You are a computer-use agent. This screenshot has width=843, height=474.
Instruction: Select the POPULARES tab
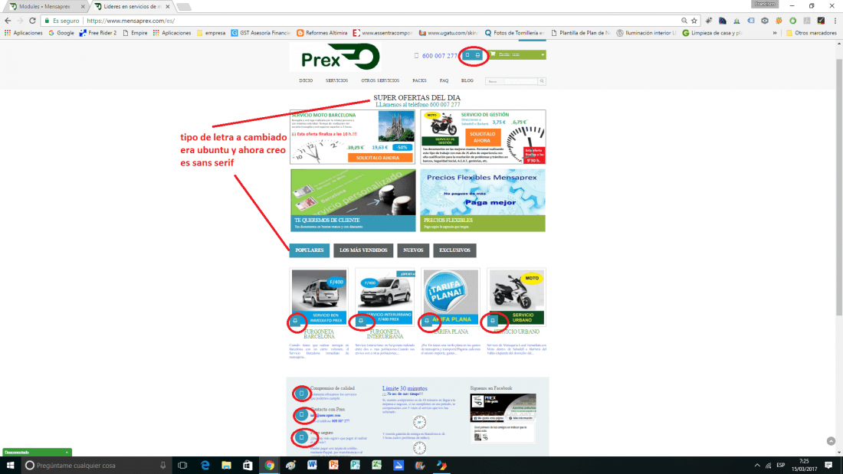point(309,250)
